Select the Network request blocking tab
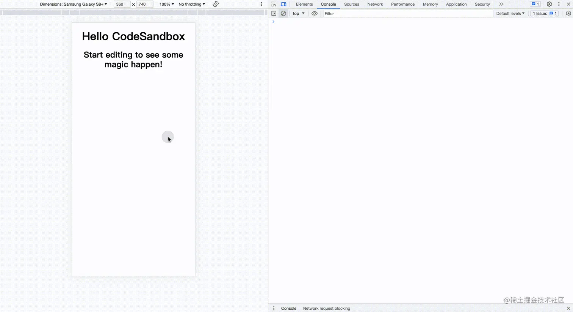The height and width of the screenshot is (312, 573). (x=326, y=308)
